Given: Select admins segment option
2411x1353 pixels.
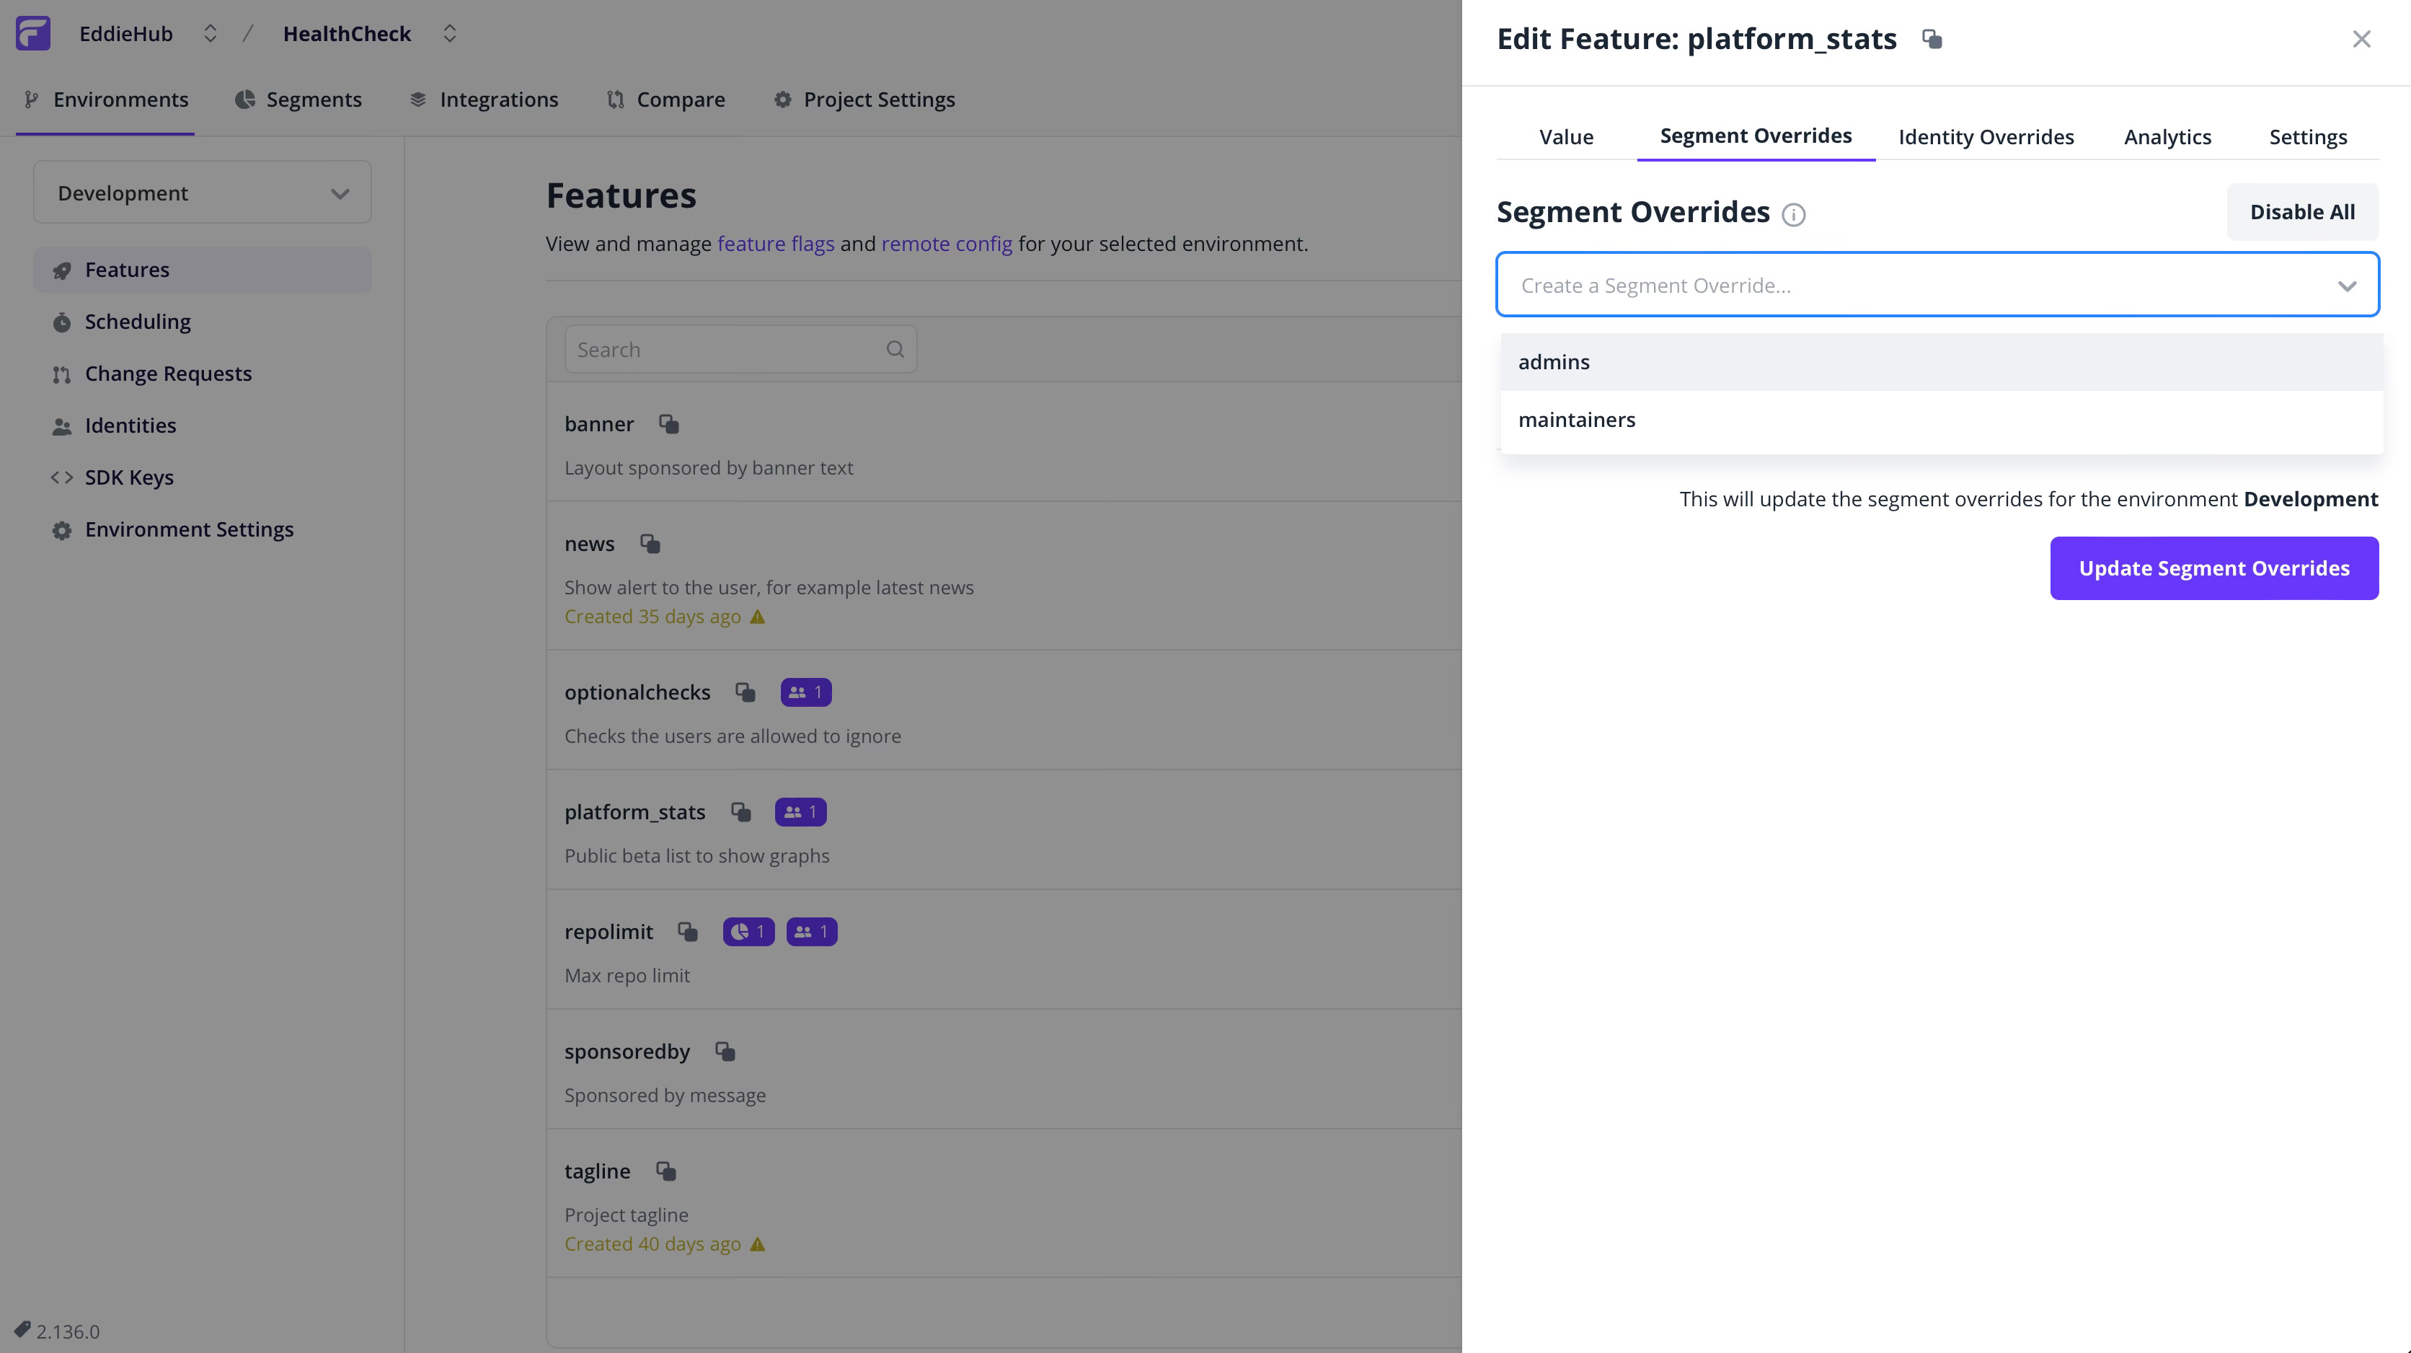Looking at the screenshot, I should tap(1941, 362).
